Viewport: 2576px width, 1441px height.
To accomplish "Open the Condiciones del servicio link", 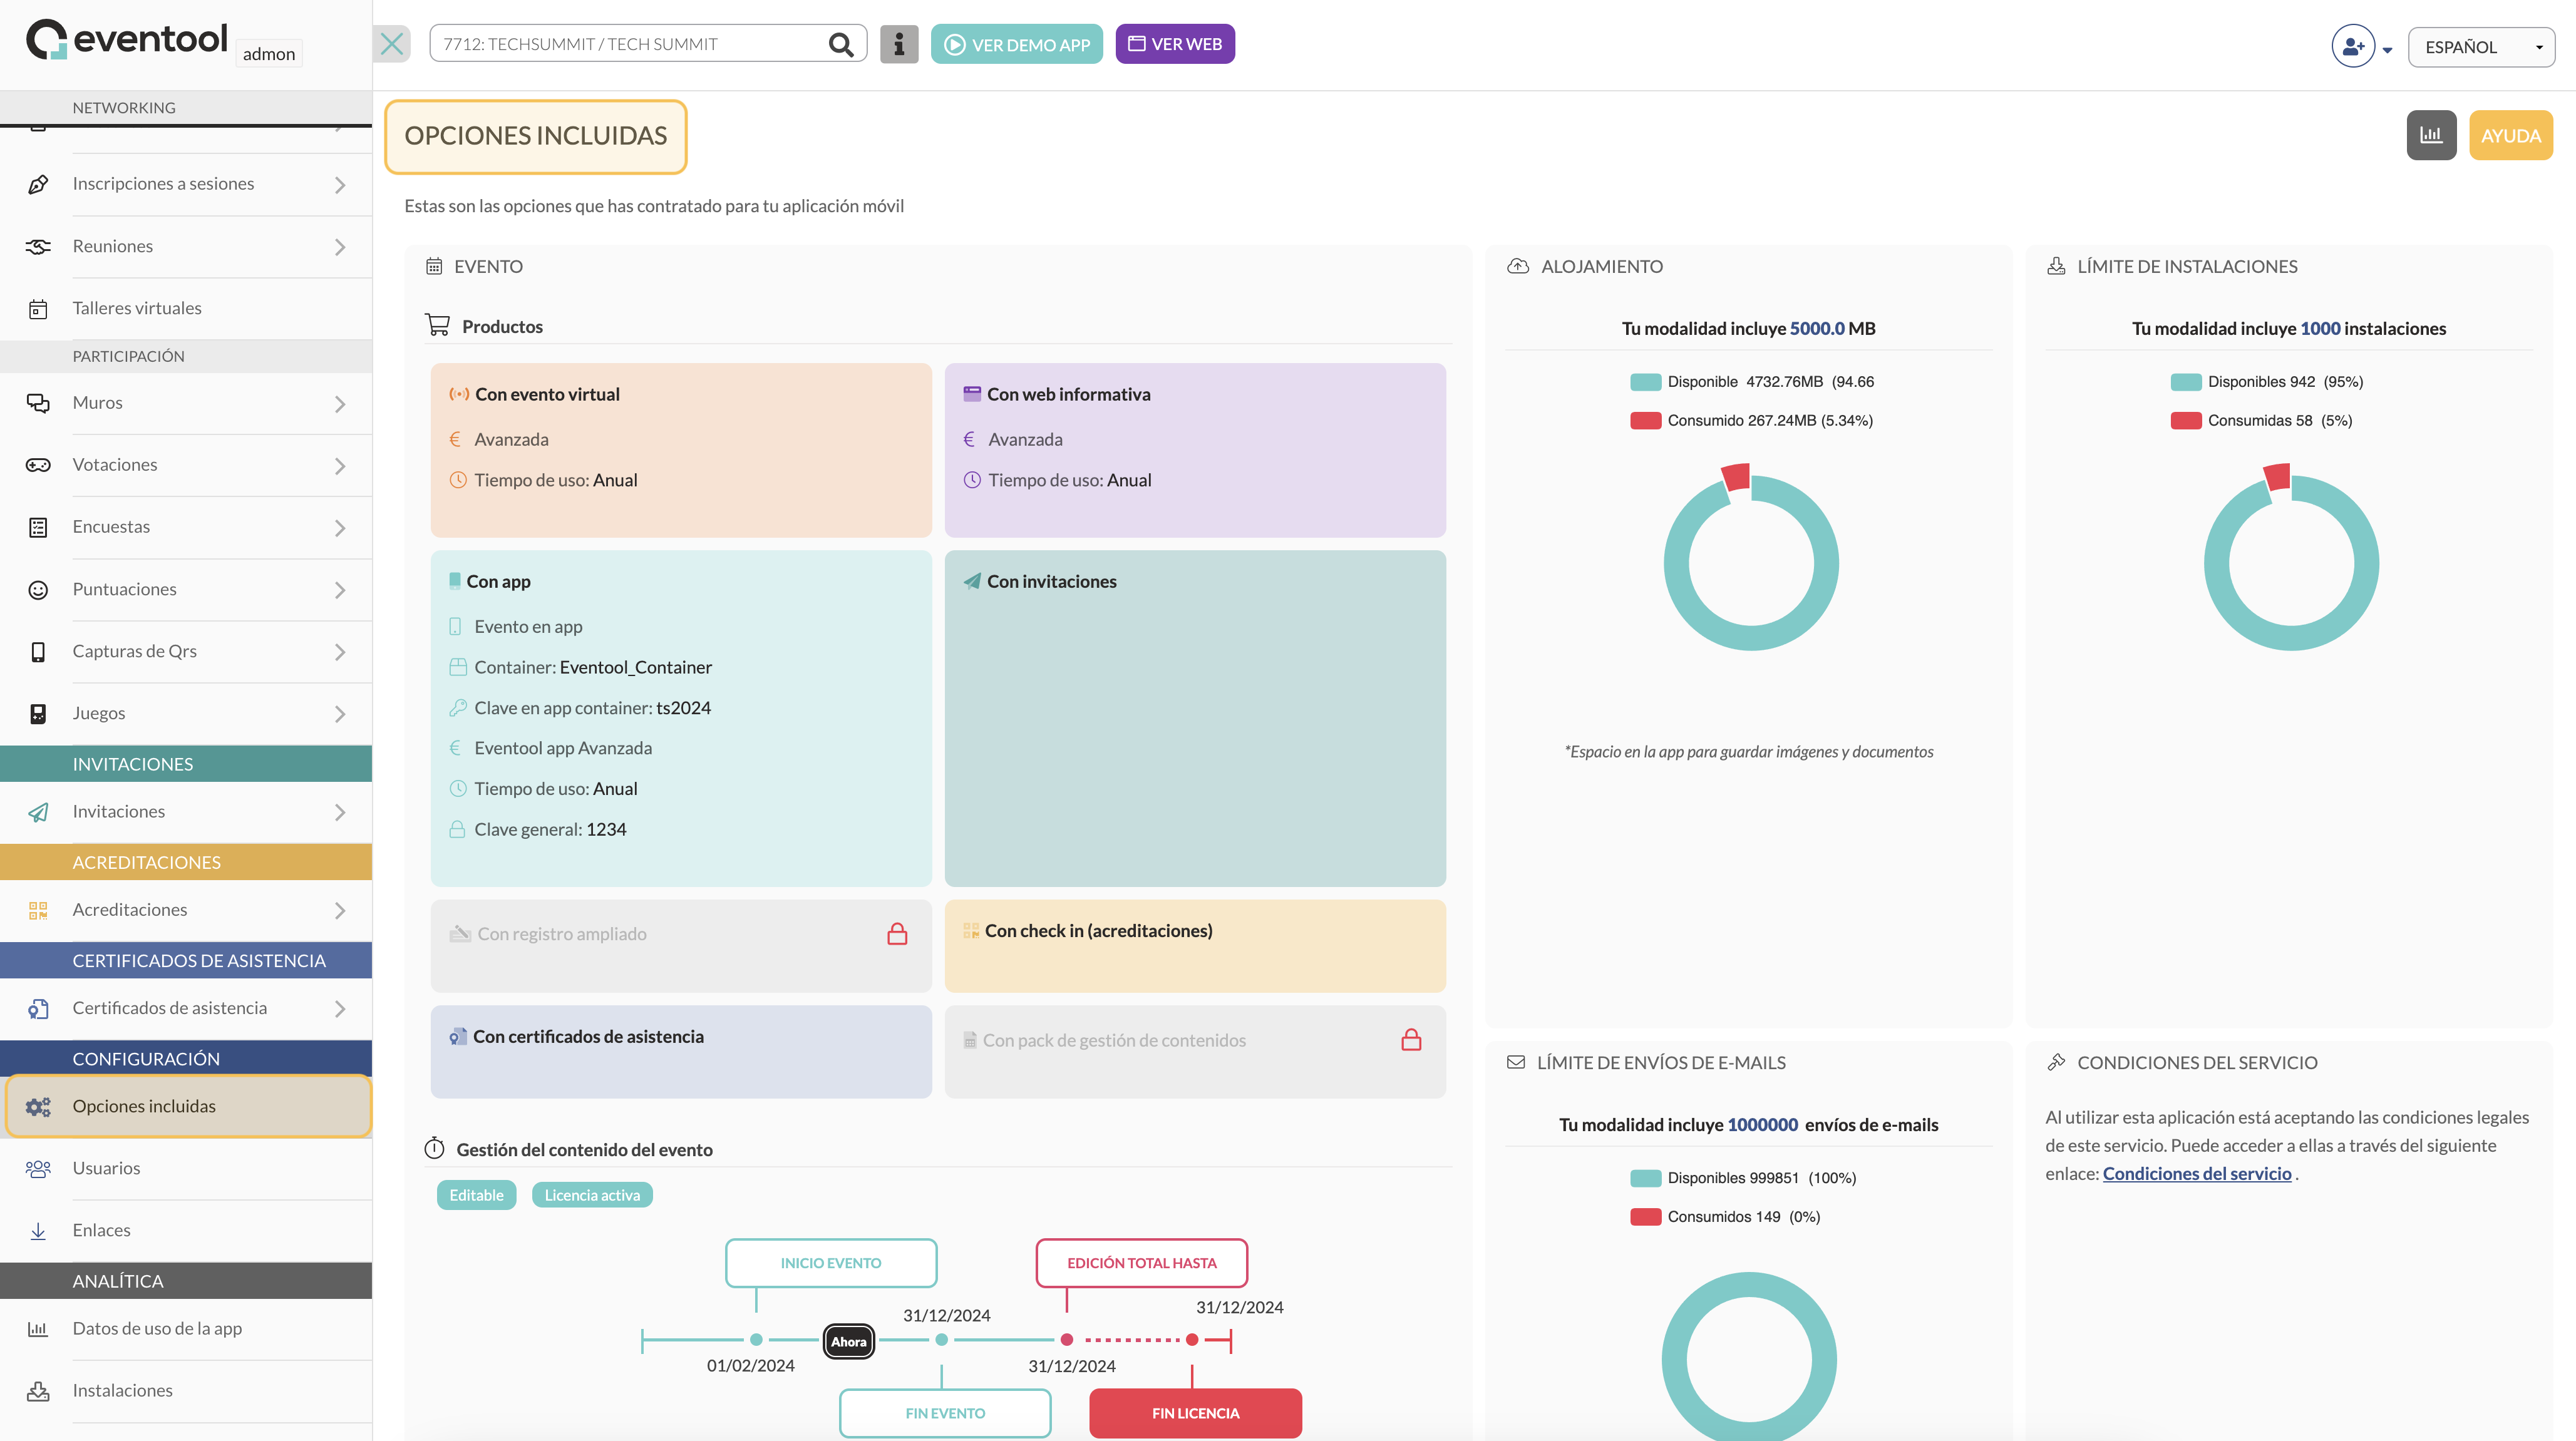I will click(x=2196, y=1173).
